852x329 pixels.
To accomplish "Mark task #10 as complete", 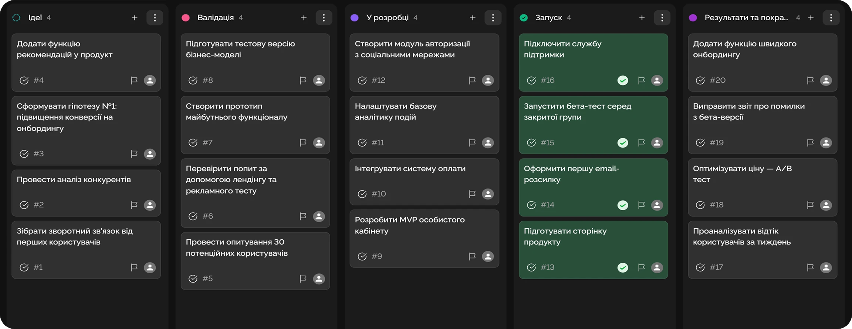I will (x=362, y=194).
